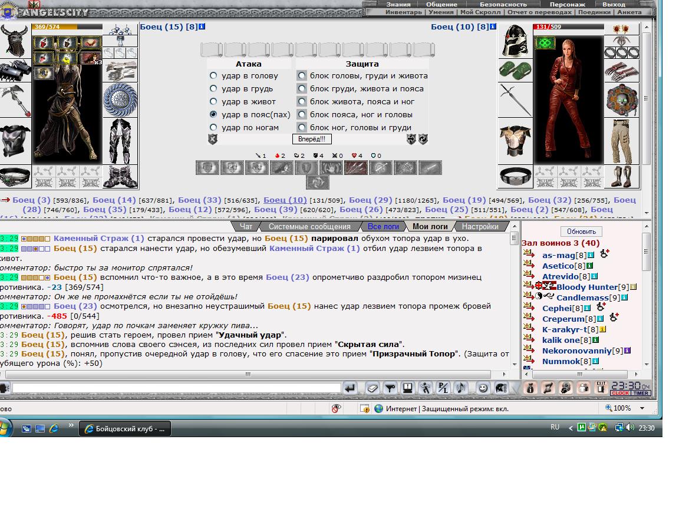Open the browser zoom 100% dropdown
The height and width of the screenshot is (509, 679).
pyautogui.click(x=642, y=408)
